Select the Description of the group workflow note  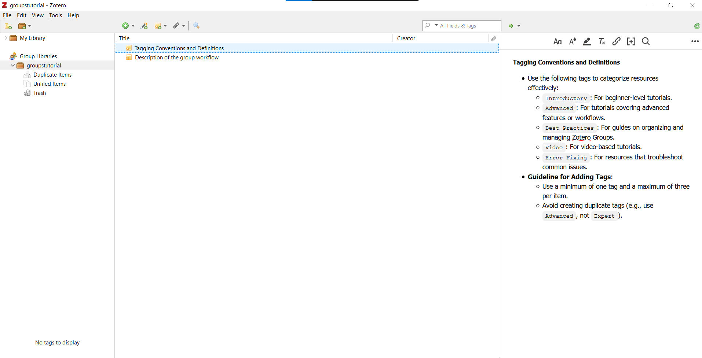click(307, 58)
